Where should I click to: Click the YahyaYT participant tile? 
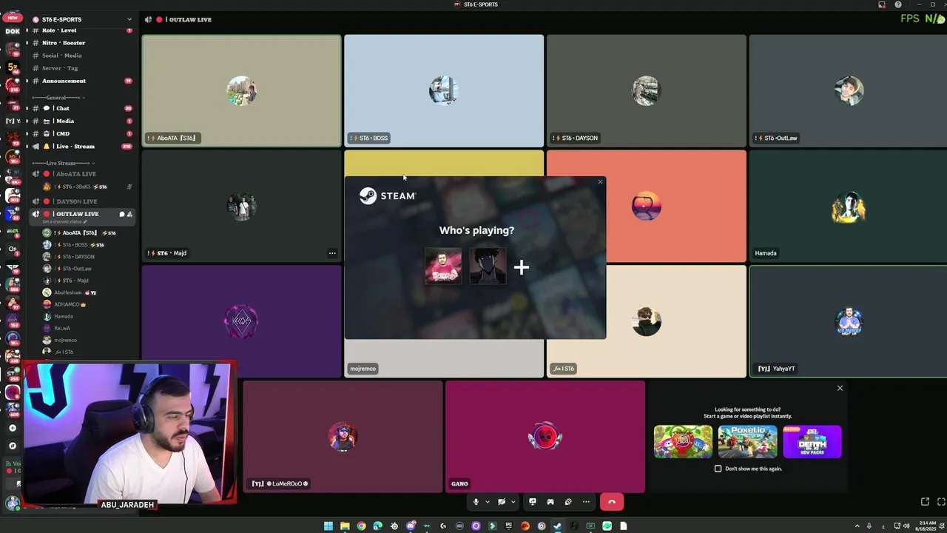click(x=848, y=321)
